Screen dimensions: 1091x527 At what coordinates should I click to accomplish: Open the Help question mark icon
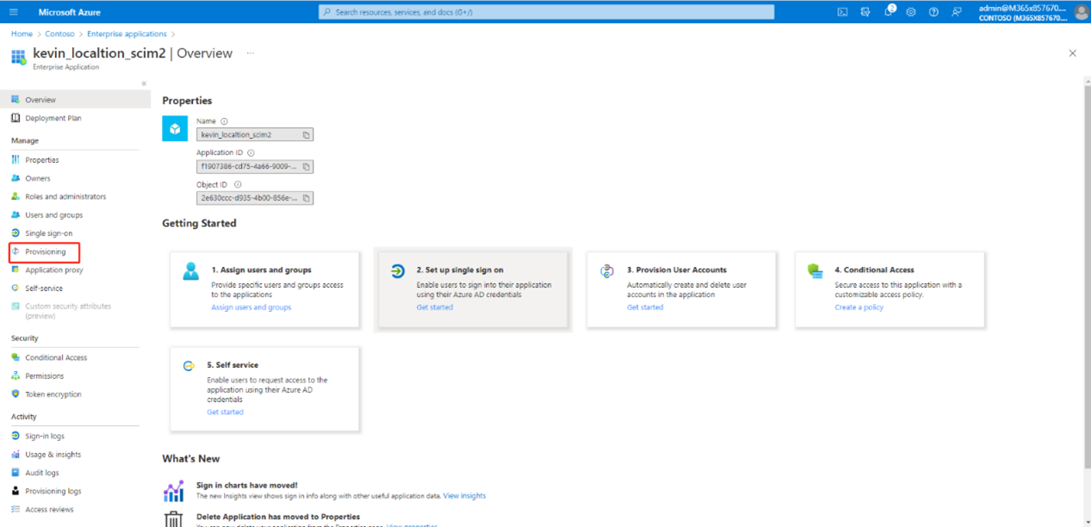pos(933,12)
